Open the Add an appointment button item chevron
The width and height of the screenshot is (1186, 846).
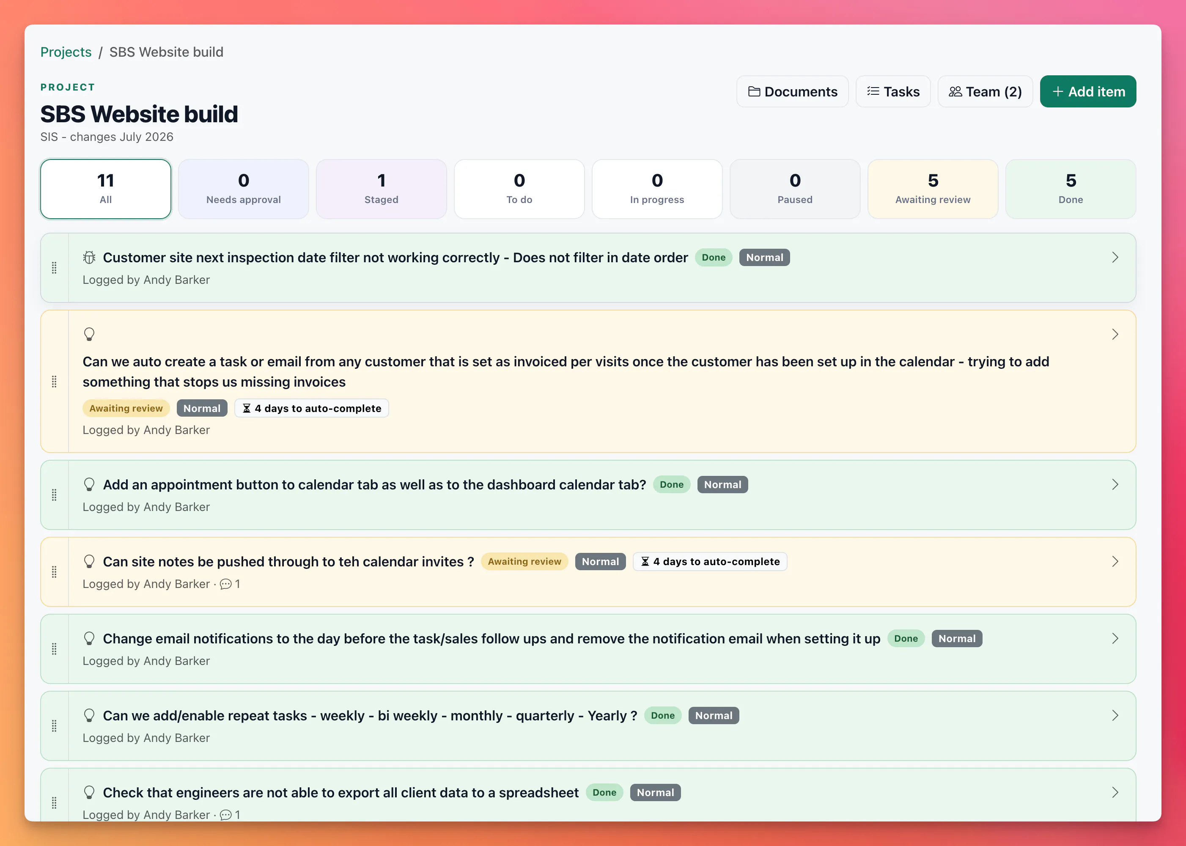(1115, 484)
